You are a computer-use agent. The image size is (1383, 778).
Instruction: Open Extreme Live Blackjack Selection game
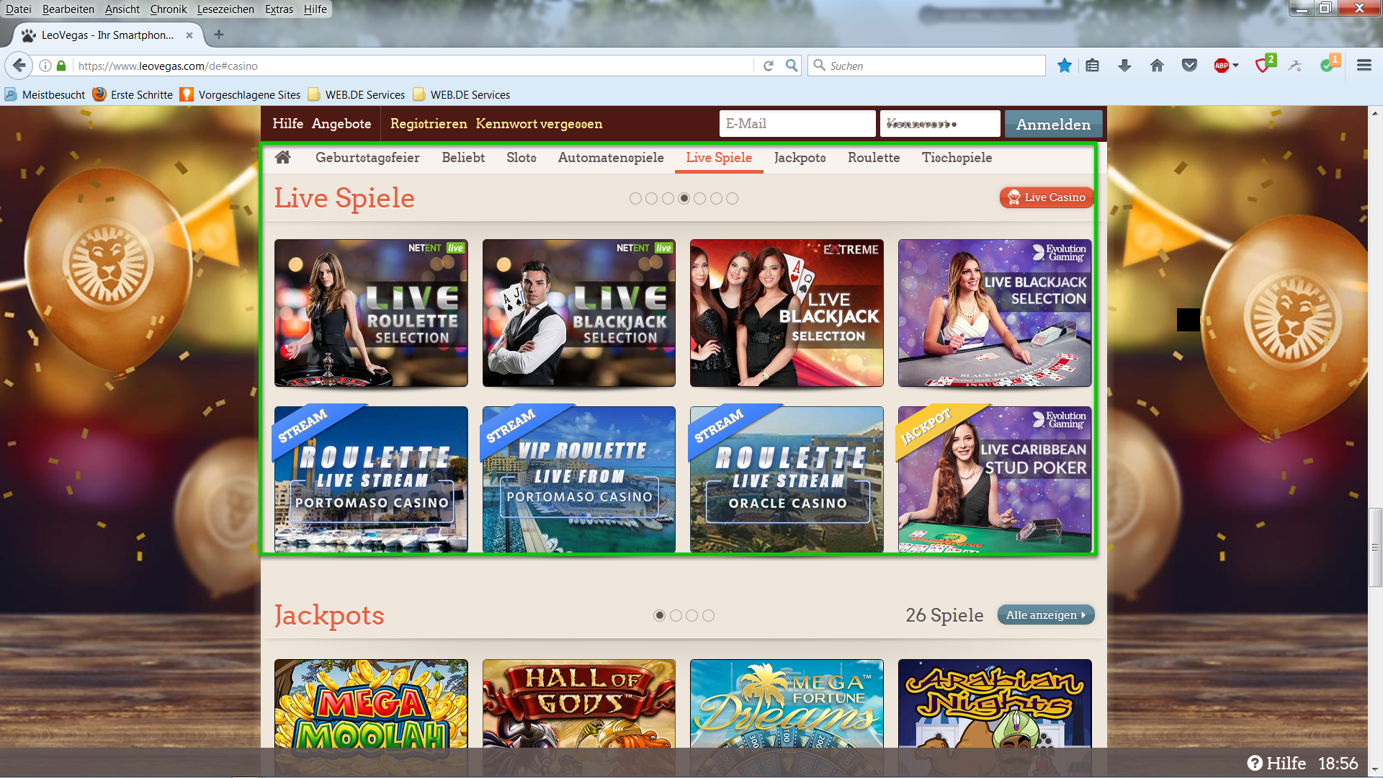787,313
